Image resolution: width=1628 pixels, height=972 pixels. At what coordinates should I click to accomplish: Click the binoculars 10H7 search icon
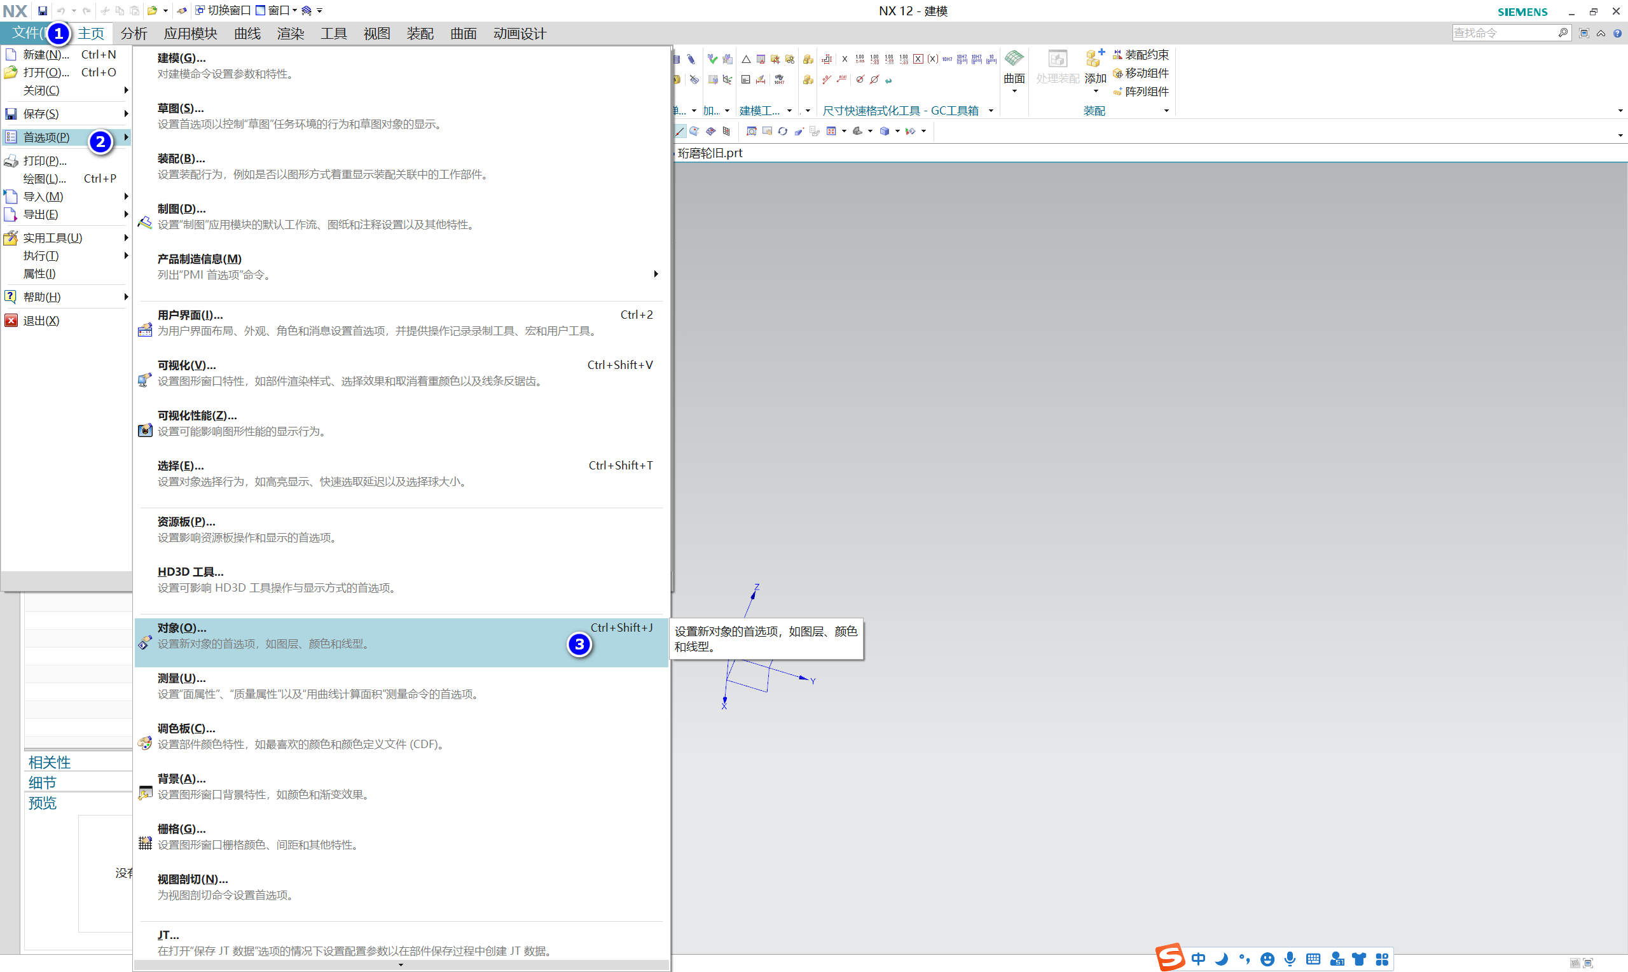coord(780,80)
